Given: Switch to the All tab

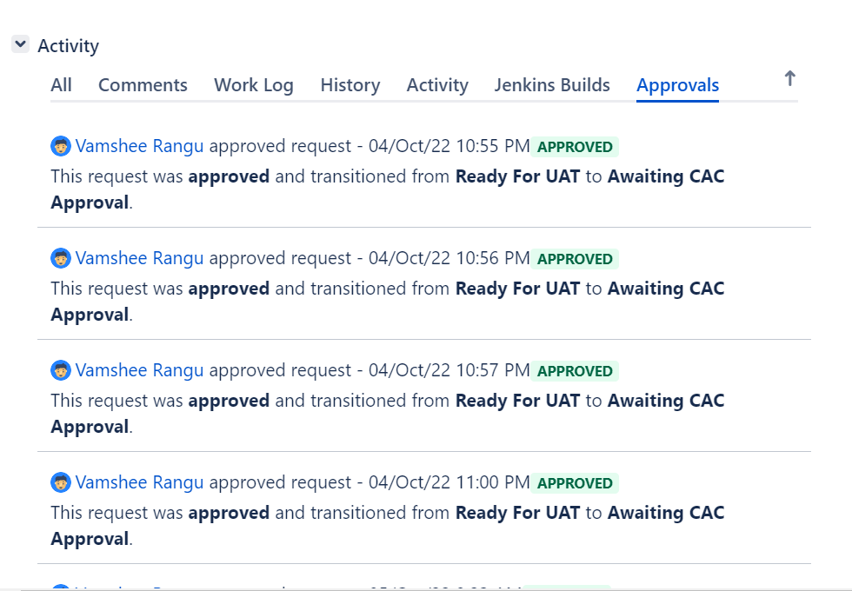Looking at the screenshot, I should [x=62, y=85].
